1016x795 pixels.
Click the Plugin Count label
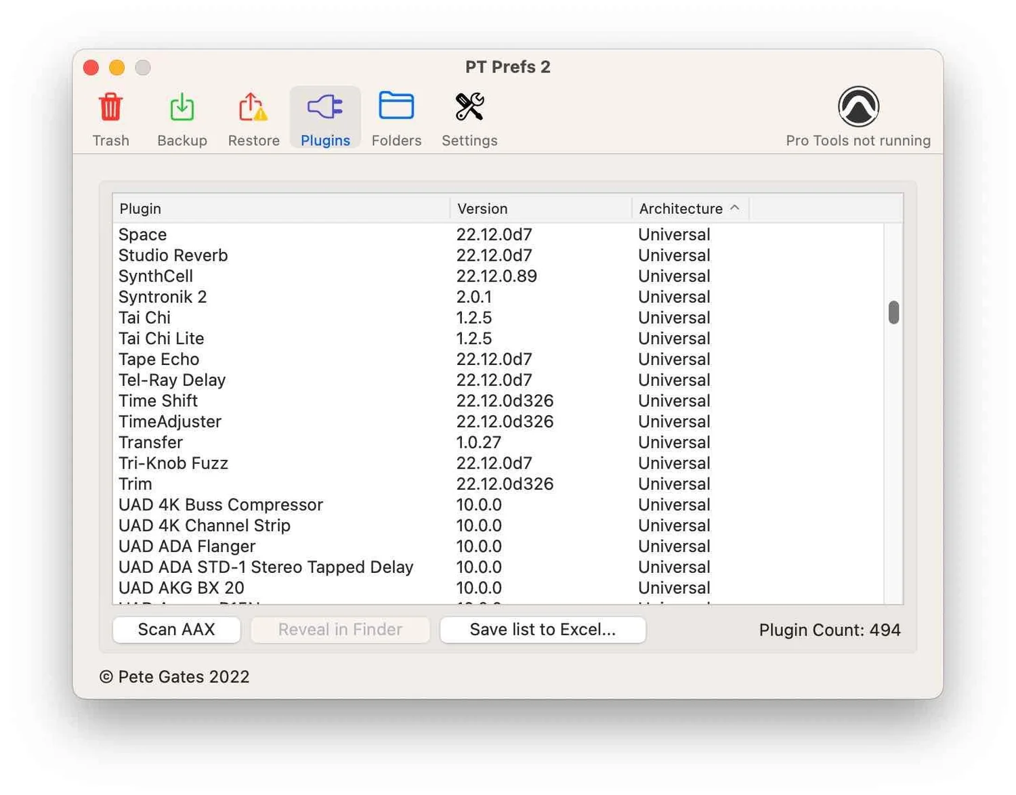[x=829, y=630]
